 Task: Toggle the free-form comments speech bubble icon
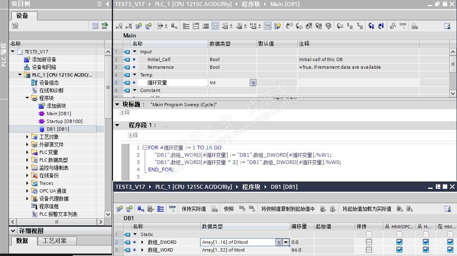point(215,26)
